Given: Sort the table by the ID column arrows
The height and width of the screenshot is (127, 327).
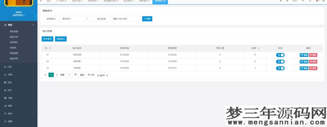Looking at the screenshot, I should [x=50, y=48].
